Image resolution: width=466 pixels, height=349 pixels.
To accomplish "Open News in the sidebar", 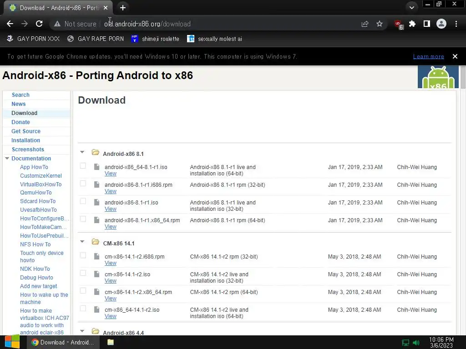I will [18, 104].
